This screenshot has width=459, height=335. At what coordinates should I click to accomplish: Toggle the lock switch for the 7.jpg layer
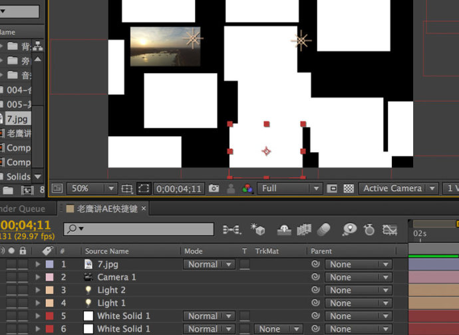[23, 264]
